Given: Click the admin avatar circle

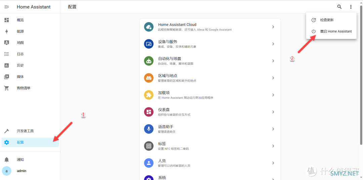Looking at the screenshot, I should point(6,171).
